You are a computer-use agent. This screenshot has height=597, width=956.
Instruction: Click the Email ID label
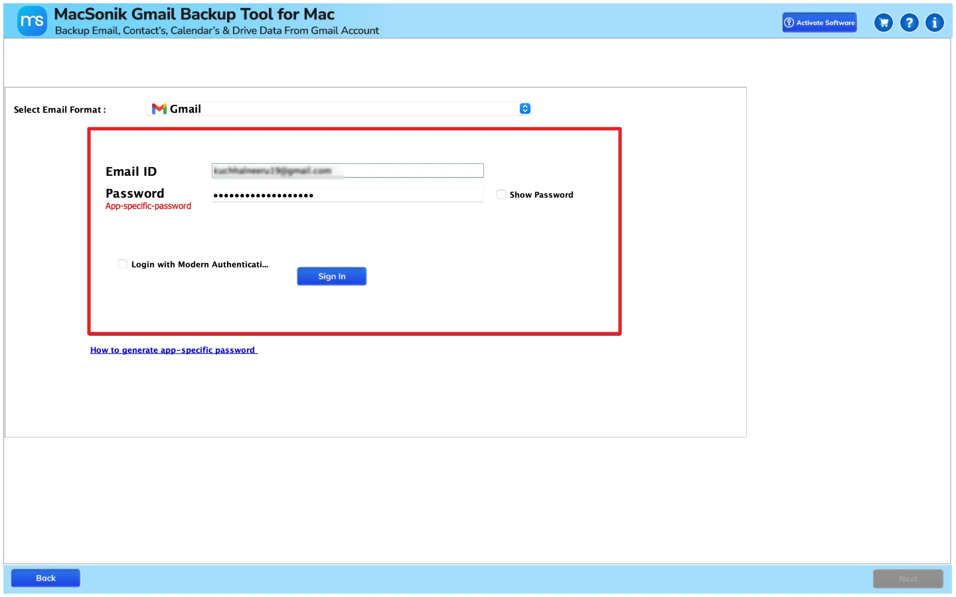click(x=131, y=171)
